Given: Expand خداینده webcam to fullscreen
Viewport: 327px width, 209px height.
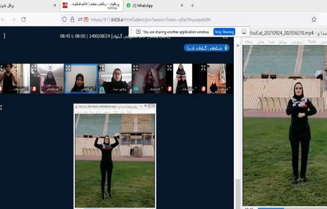Looking at the screenshot, I should point(136,68).
